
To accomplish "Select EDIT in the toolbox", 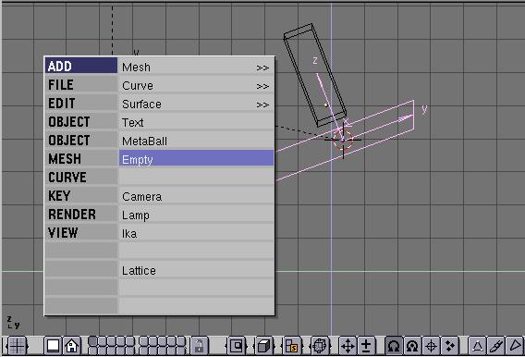I will 81,103.
